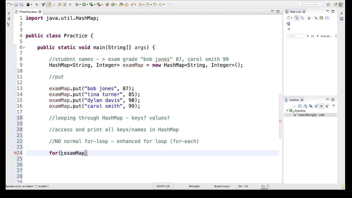Select the Outline view tab
The image size is (352, 198).
pyautogui.click(x=294, y=100)
